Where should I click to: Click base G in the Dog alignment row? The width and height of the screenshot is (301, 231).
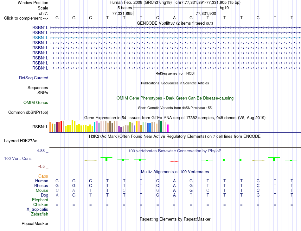coord(74,195)
